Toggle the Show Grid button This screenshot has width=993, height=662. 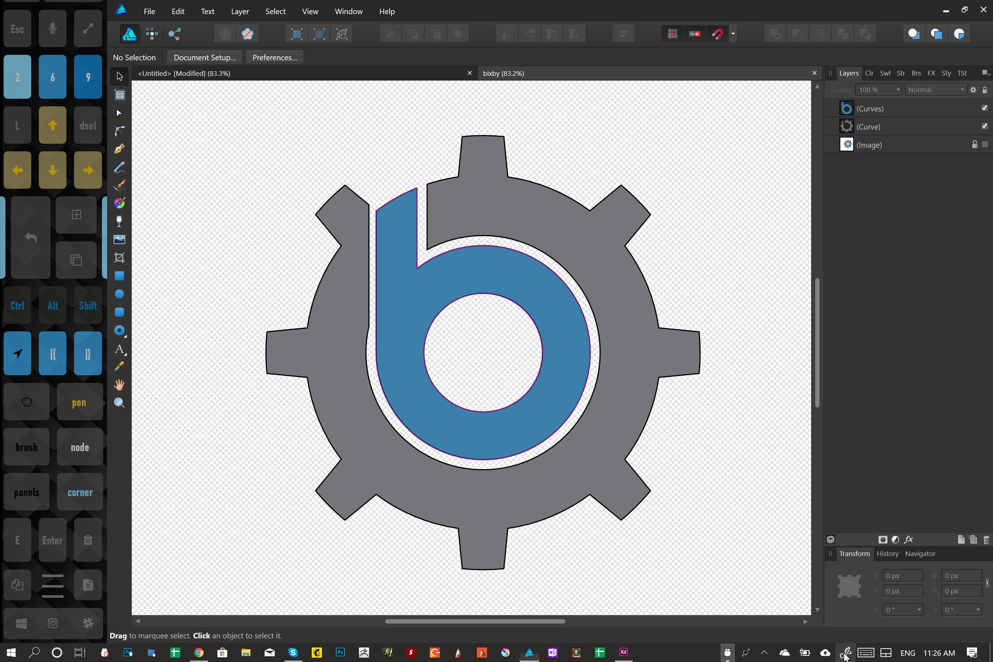(x=673, y=34)
